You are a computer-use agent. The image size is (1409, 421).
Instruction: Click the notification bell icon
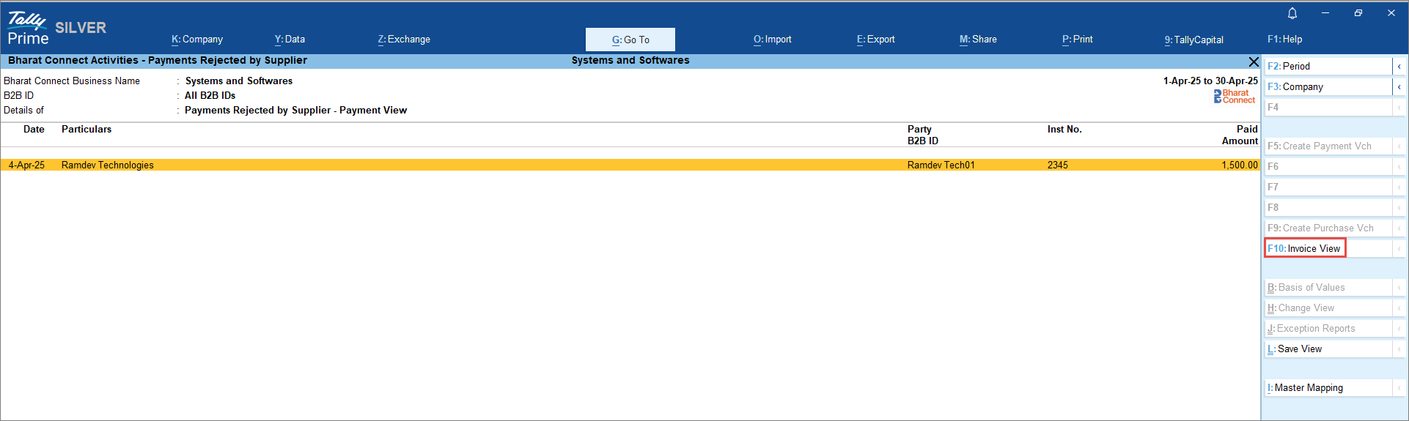1292,13
